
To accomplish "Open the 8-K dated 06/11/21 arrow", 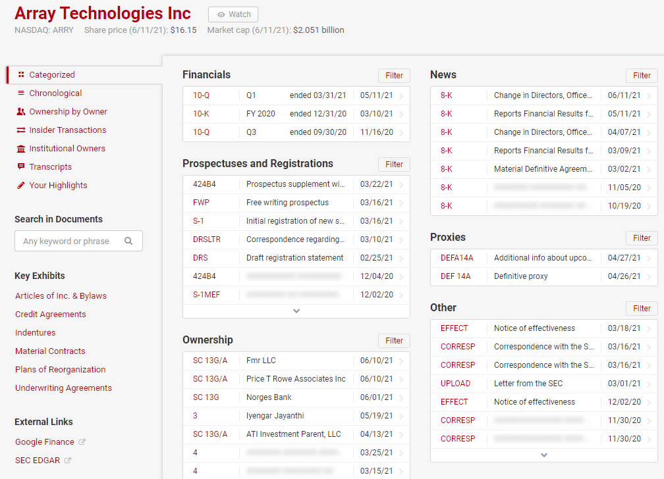I will point(650,95).
